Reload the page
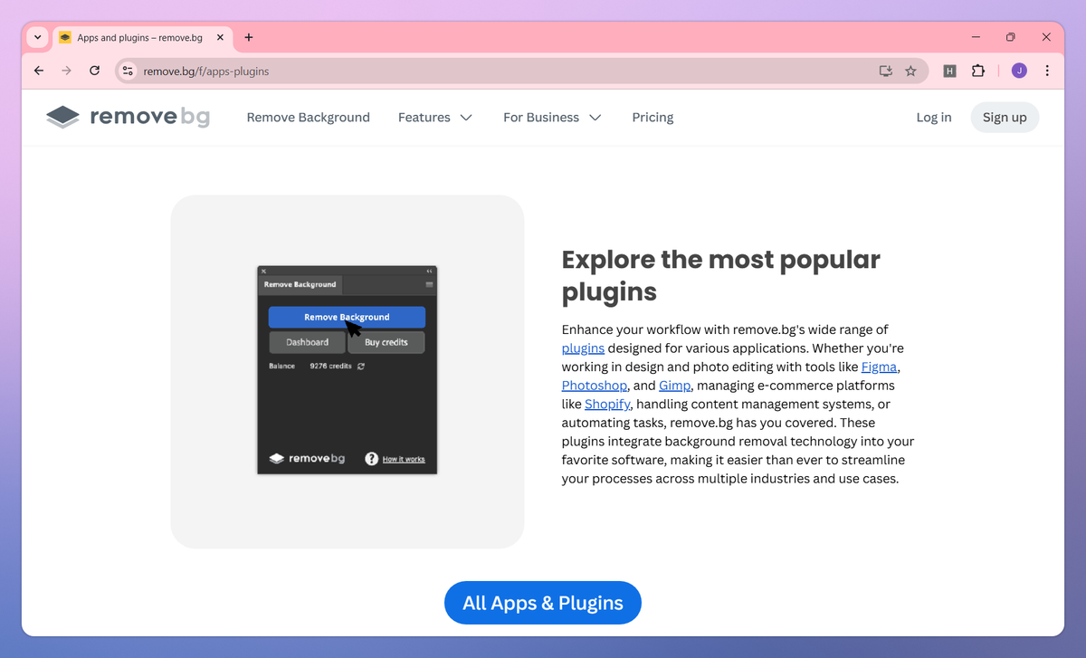This screenshot has height=658, width=1086. tap(94, 71)
